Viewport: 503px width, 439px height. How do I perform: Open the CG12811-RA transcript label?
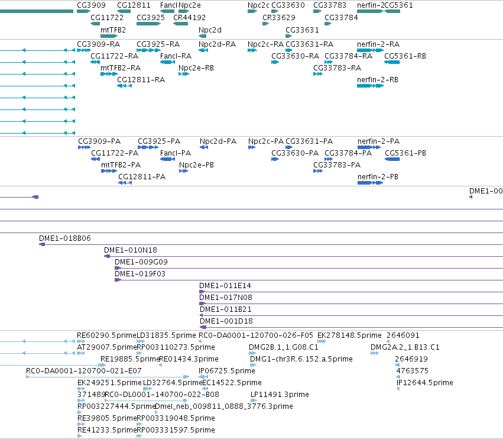141,80
